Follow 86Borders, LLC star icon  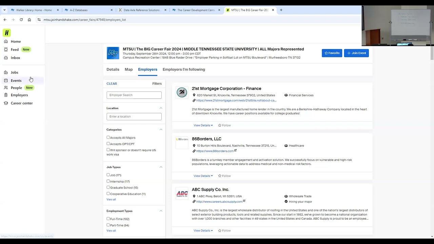coord(220,176)
